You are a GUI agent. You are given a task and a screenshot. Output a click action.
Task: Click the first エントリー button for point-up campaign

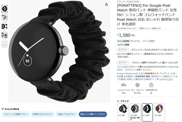123,50
